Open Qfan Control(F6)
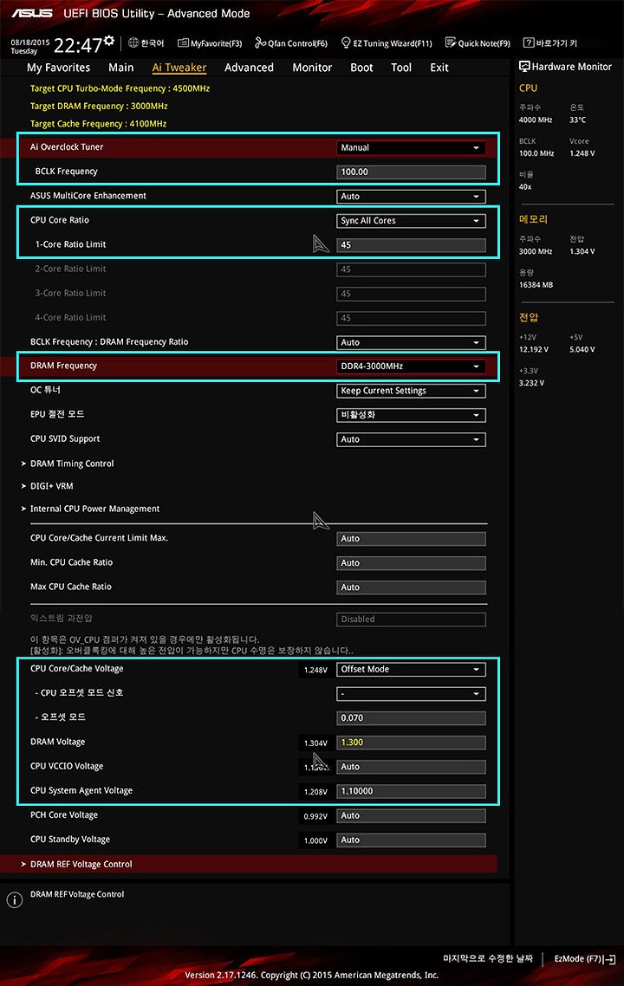624x986 pixels. pos(291,43)
